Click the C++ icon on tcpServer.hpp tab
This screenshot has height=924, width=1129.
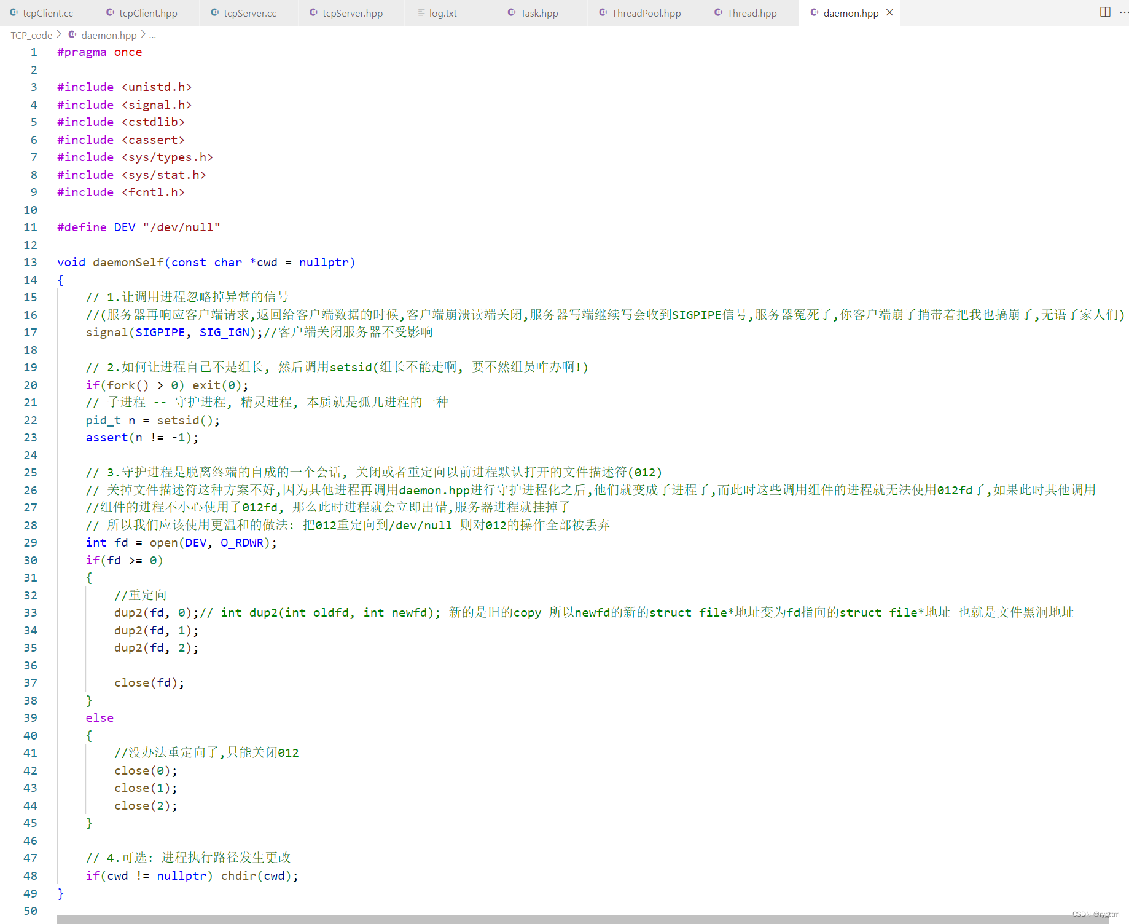pos(314,12)
